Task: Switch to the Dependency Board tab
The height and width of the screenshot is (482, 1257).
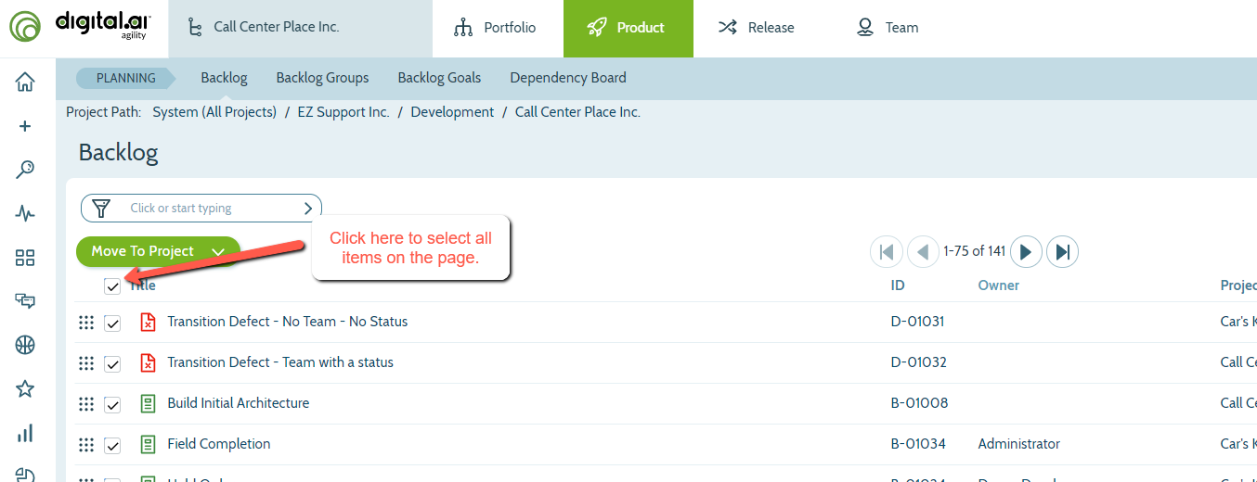Action: tap(568, 78)
